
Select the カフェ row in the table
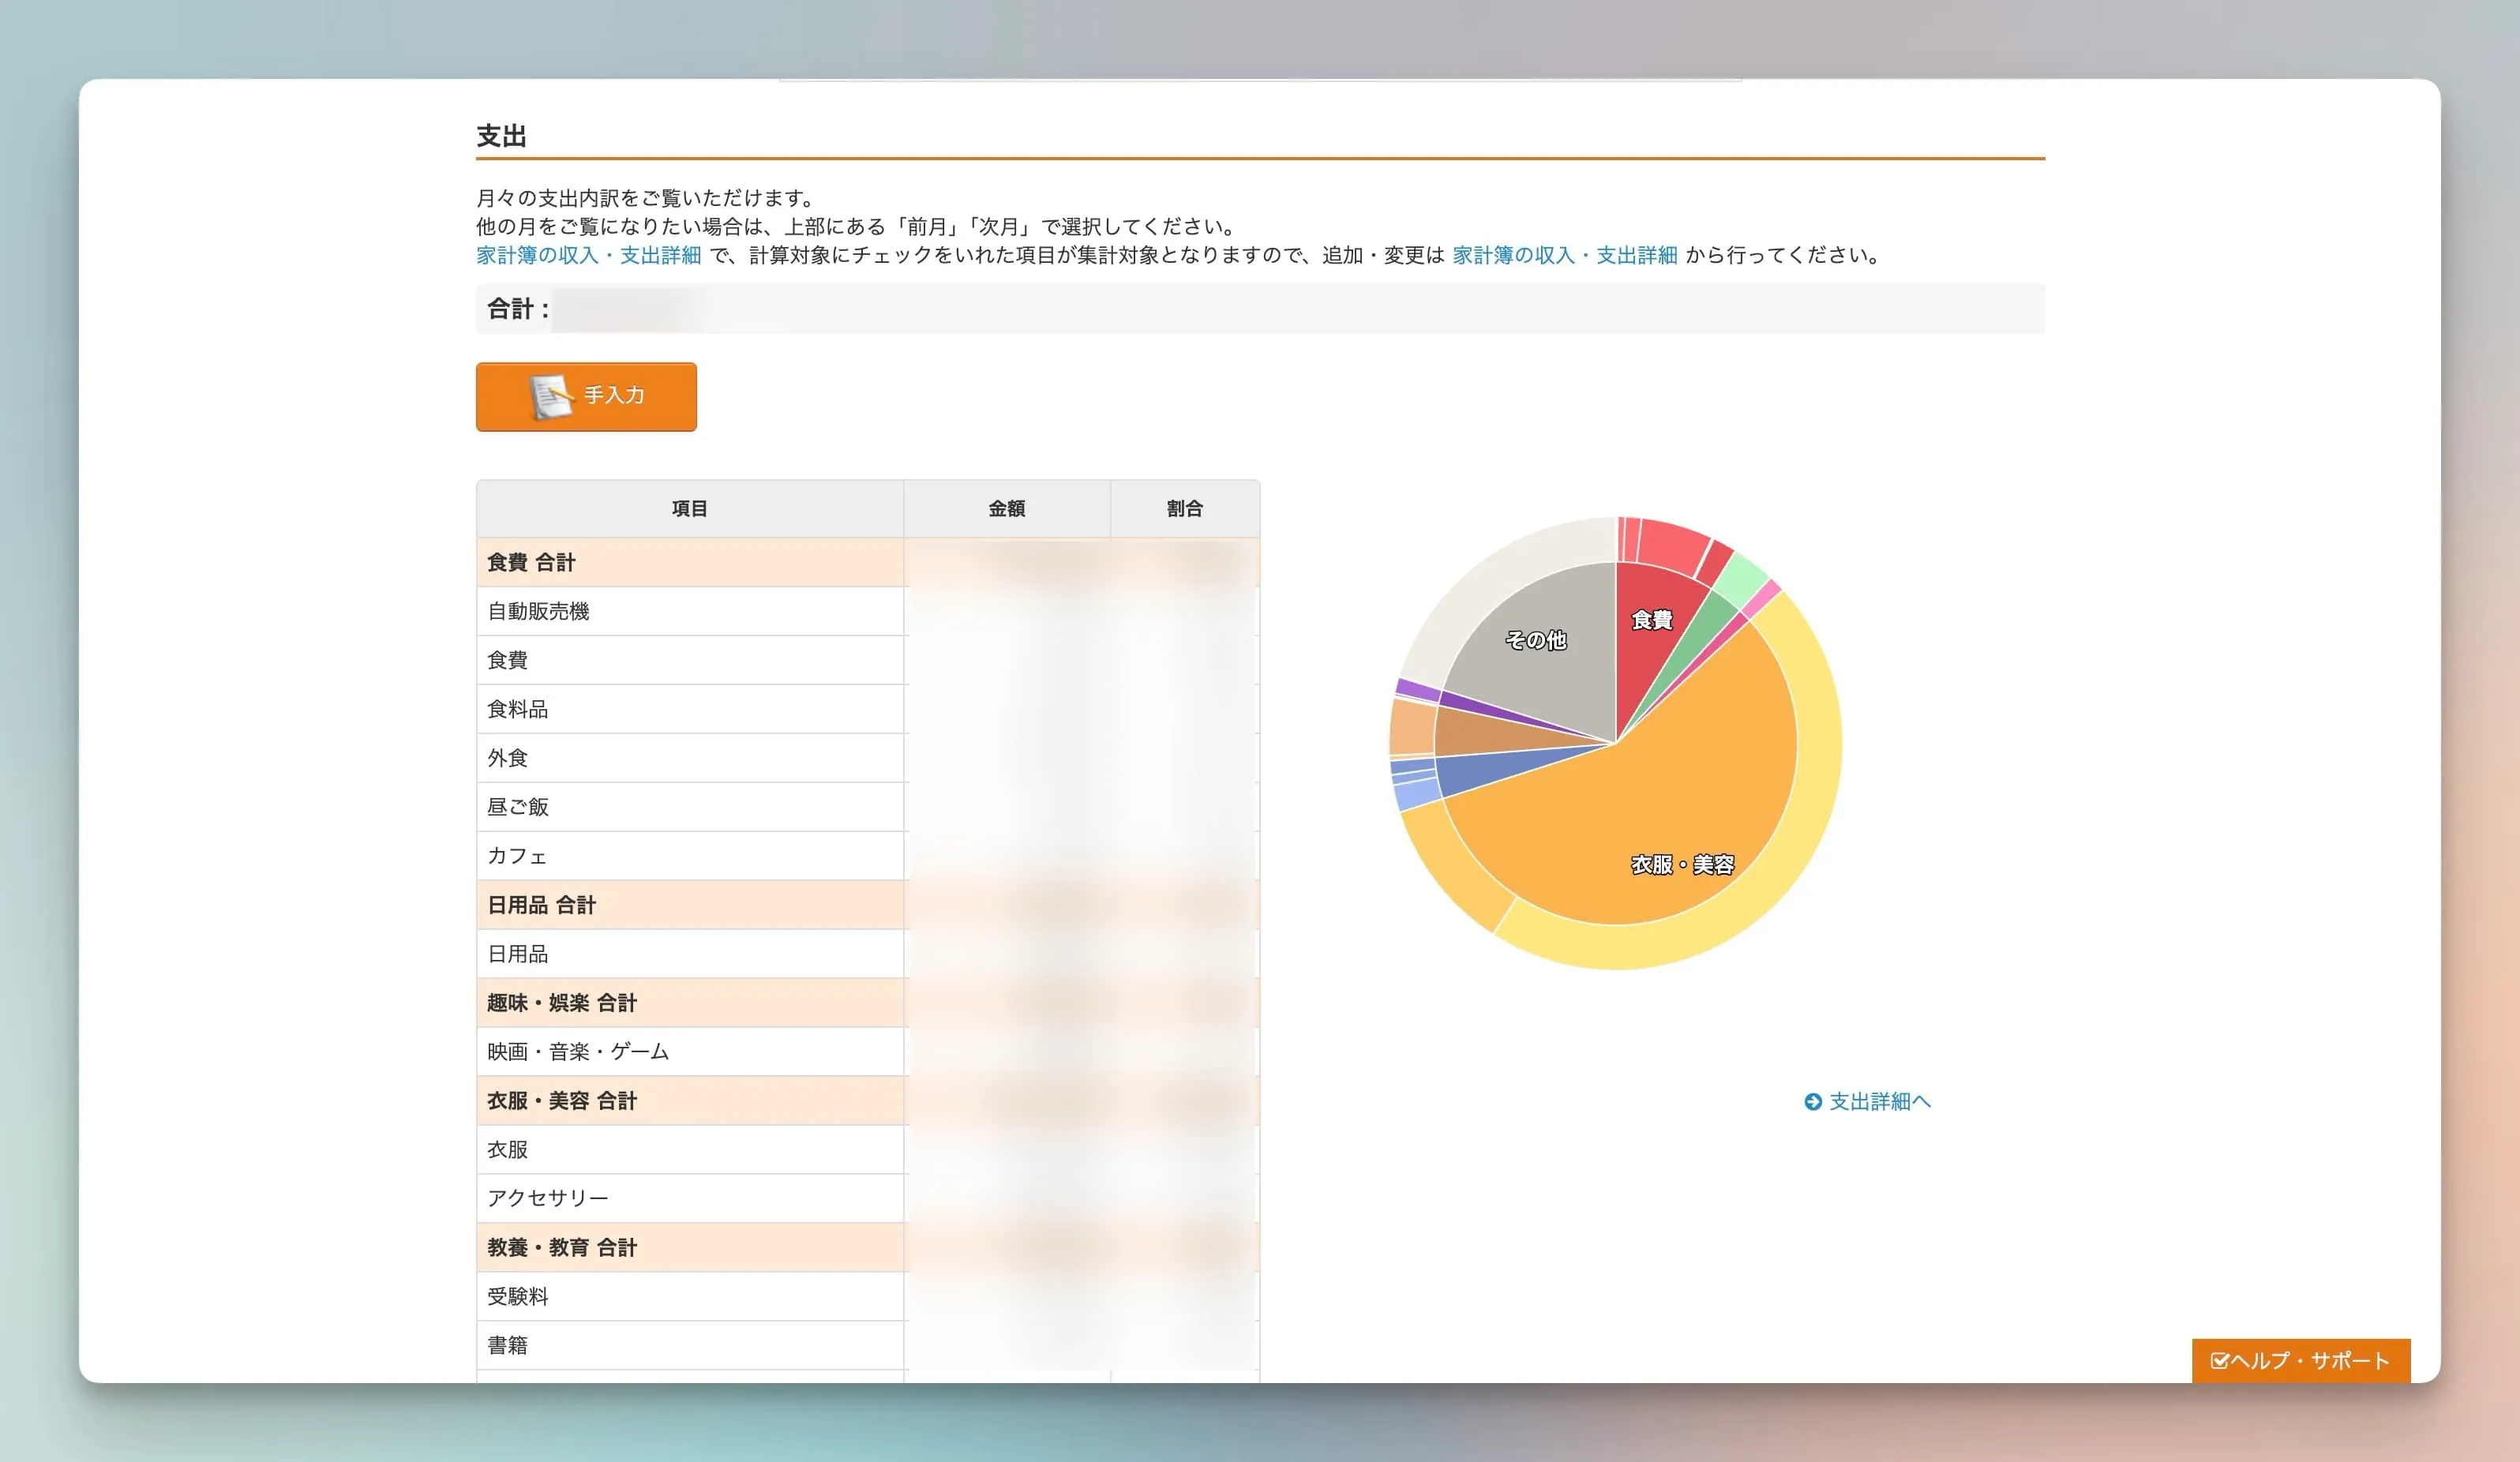click(x=690, y=855)
